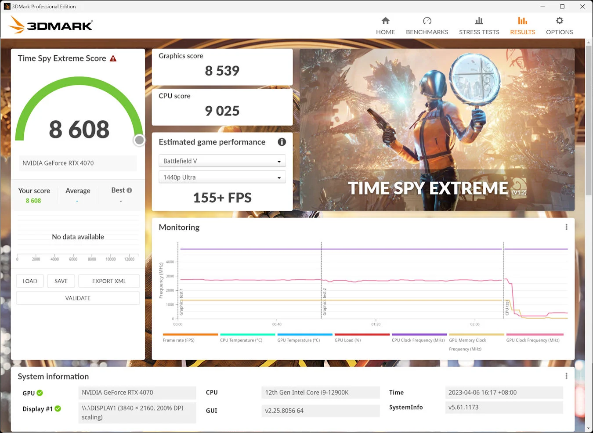Click the NVIDIA GeForce RTX 4070 field under score
The image size is (593, 433).
coord(78,163)
